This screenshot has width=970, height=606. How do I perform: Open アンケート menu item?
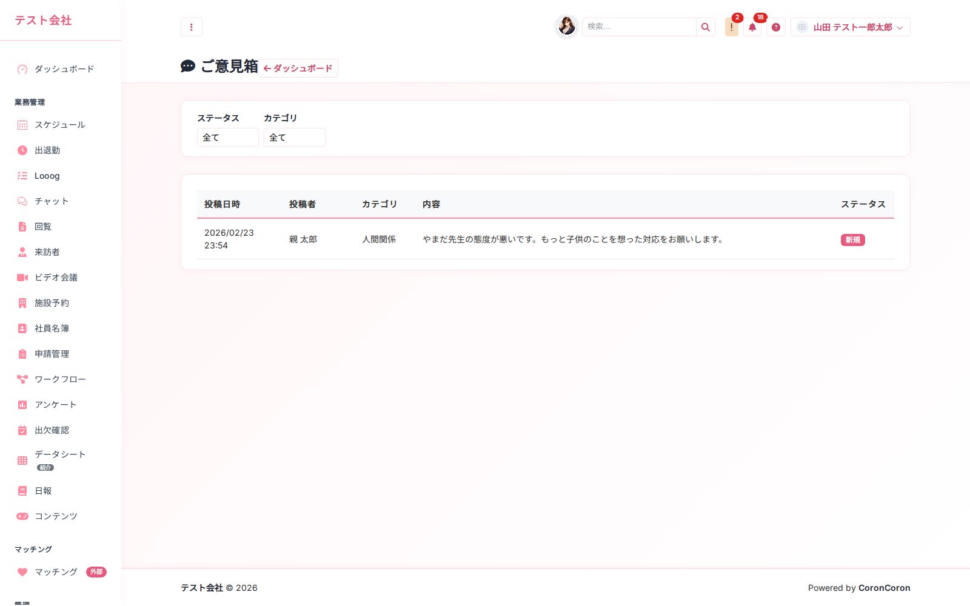tap(61, 405)
